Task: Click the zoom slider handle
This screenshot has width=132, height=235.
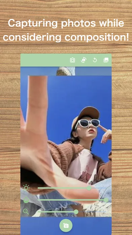Action: (x=76, y=212)
